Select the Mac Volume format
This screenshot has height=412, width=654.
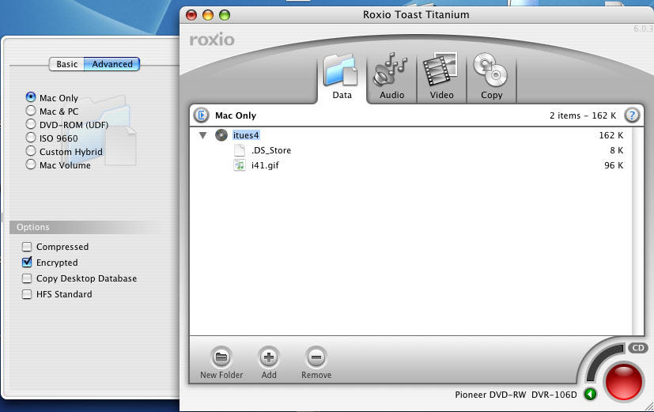pos(58,164)
